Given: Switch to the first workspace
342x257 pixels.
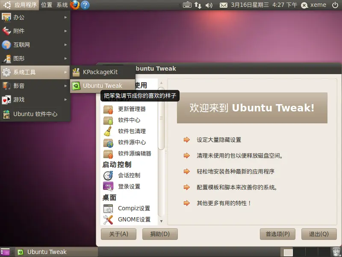Looking at the screenshot, I should 288,252.
